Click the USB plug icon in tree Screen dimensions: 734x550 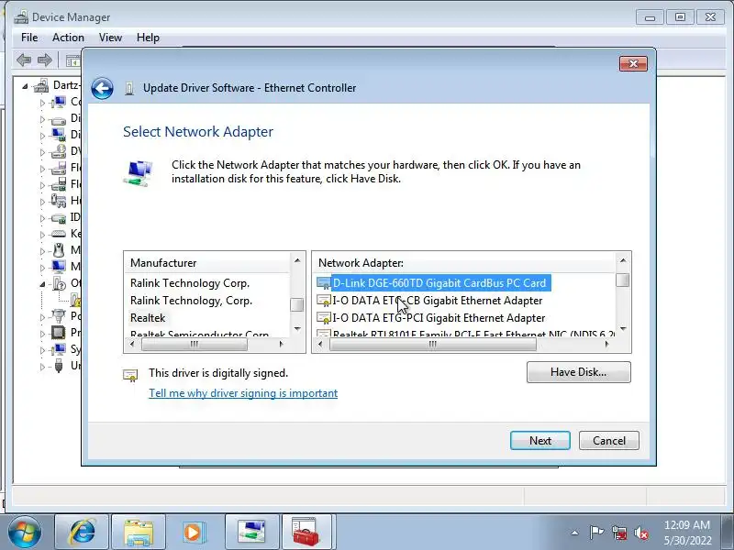pos(59,365)
